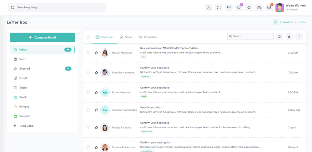
Task: Open the notifications bell
Action: click(x=239, y=7)
